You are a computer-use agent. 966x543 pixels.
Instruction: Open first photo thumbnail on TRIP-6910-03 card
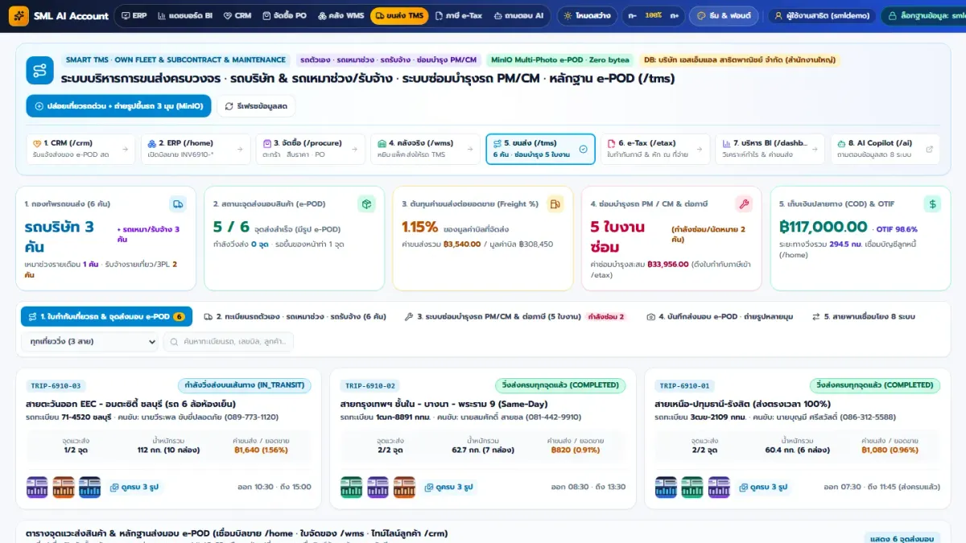pos(37,487)
